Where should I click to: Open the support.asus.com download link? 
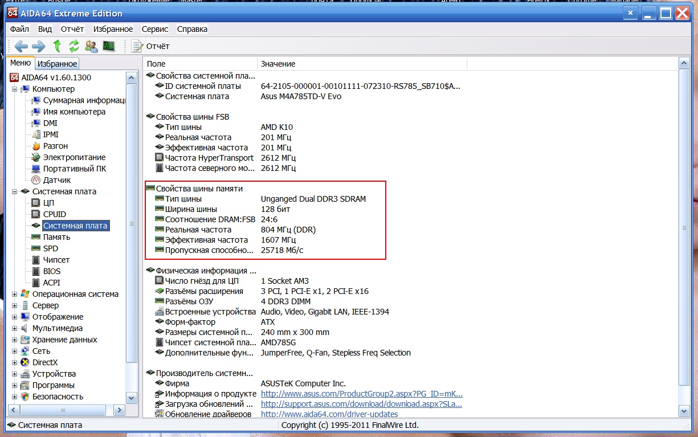click(x=361, y=404)
